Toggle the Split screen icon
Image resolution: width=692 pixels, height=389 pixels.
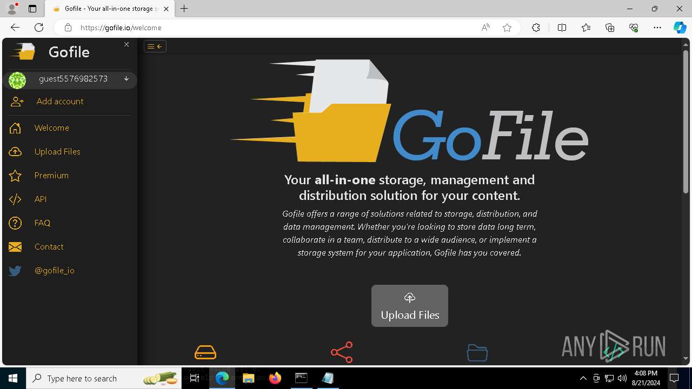click(562, 28)
